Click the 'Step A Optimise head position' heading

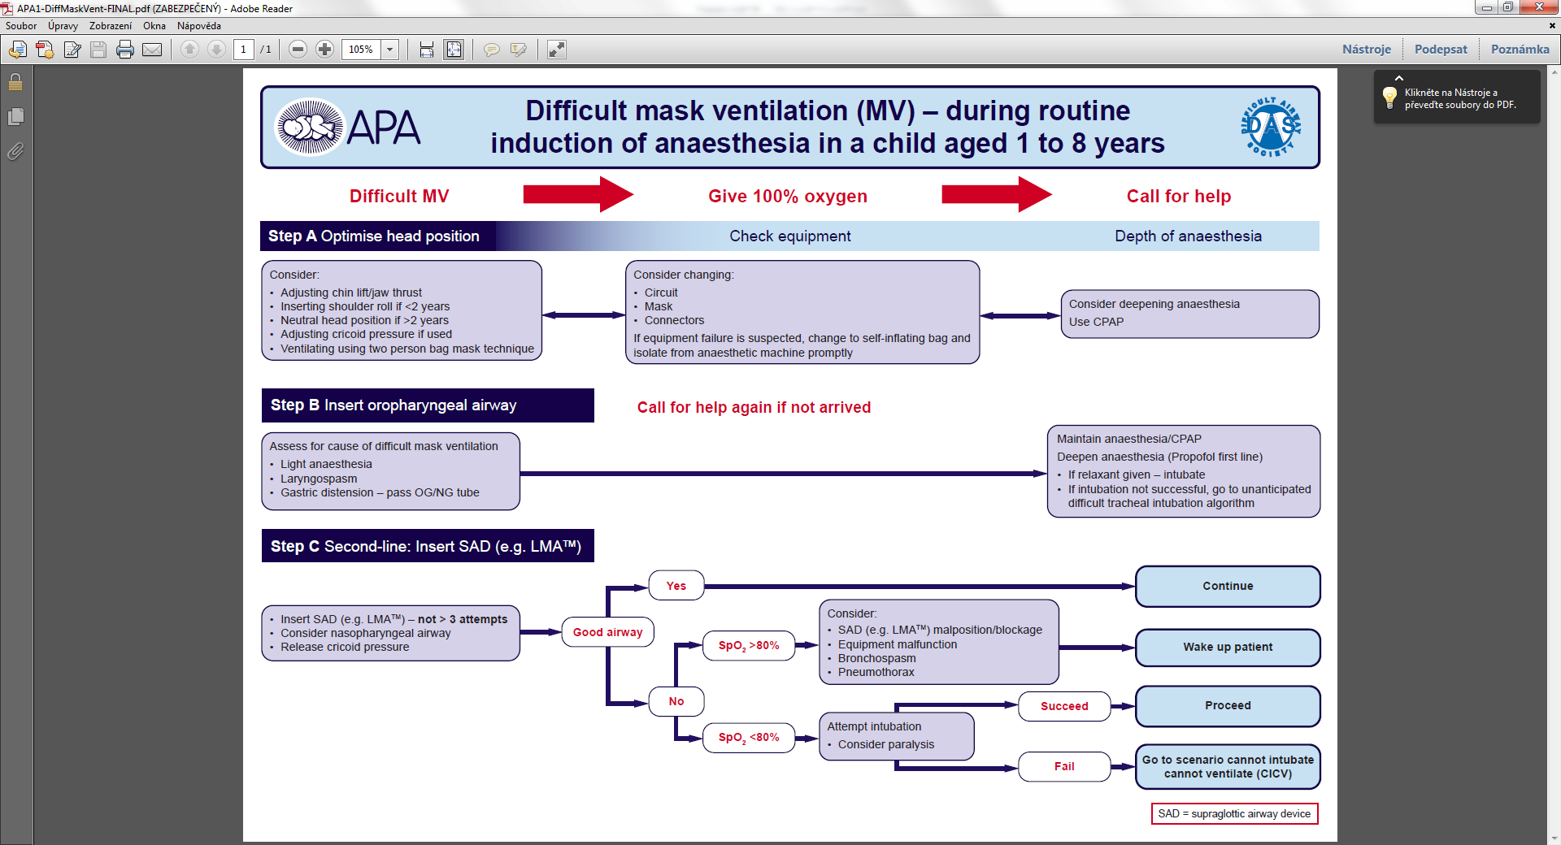pos(374,236)
